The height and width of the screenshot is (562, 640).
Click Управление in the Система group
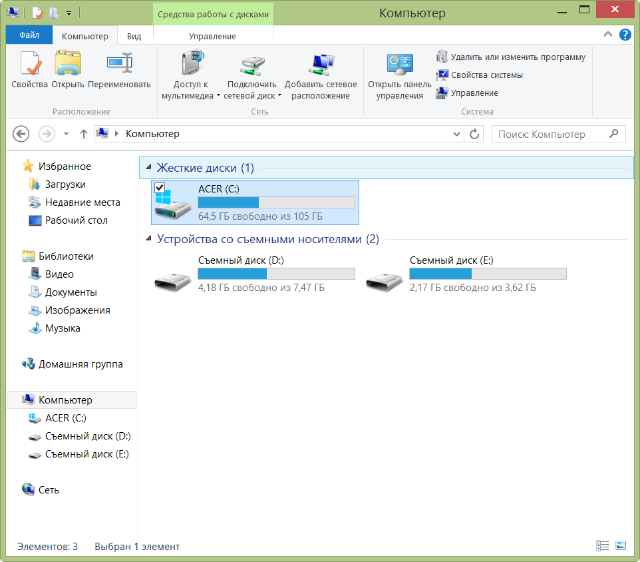(x=467, y=93)
